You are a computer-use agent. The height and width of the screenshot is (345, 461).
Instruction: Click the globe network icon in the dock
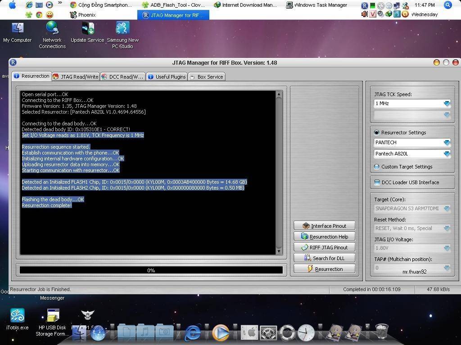pos(98,333)
